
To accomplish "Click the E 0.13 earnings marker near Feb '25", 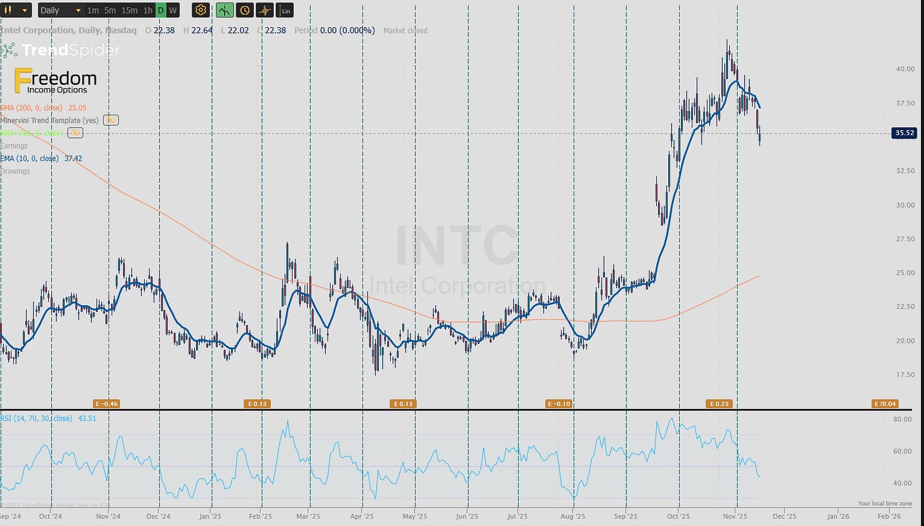I will (257, 404).
